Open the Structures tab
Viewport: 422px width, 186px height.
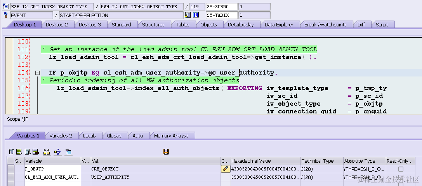153,24
